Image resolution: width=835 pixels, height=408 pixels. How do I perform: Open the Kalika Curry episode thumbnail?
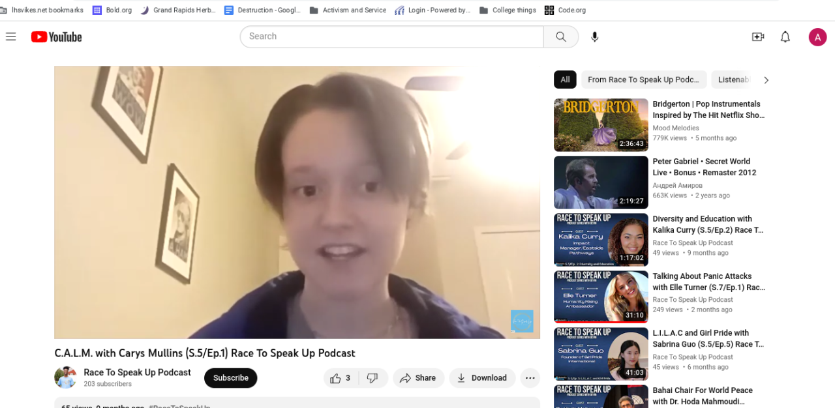pos(601,240)
